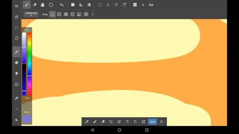Enable crisscross grid snap guide
Viewport: 239px width, 134px height.
point(66,14)
